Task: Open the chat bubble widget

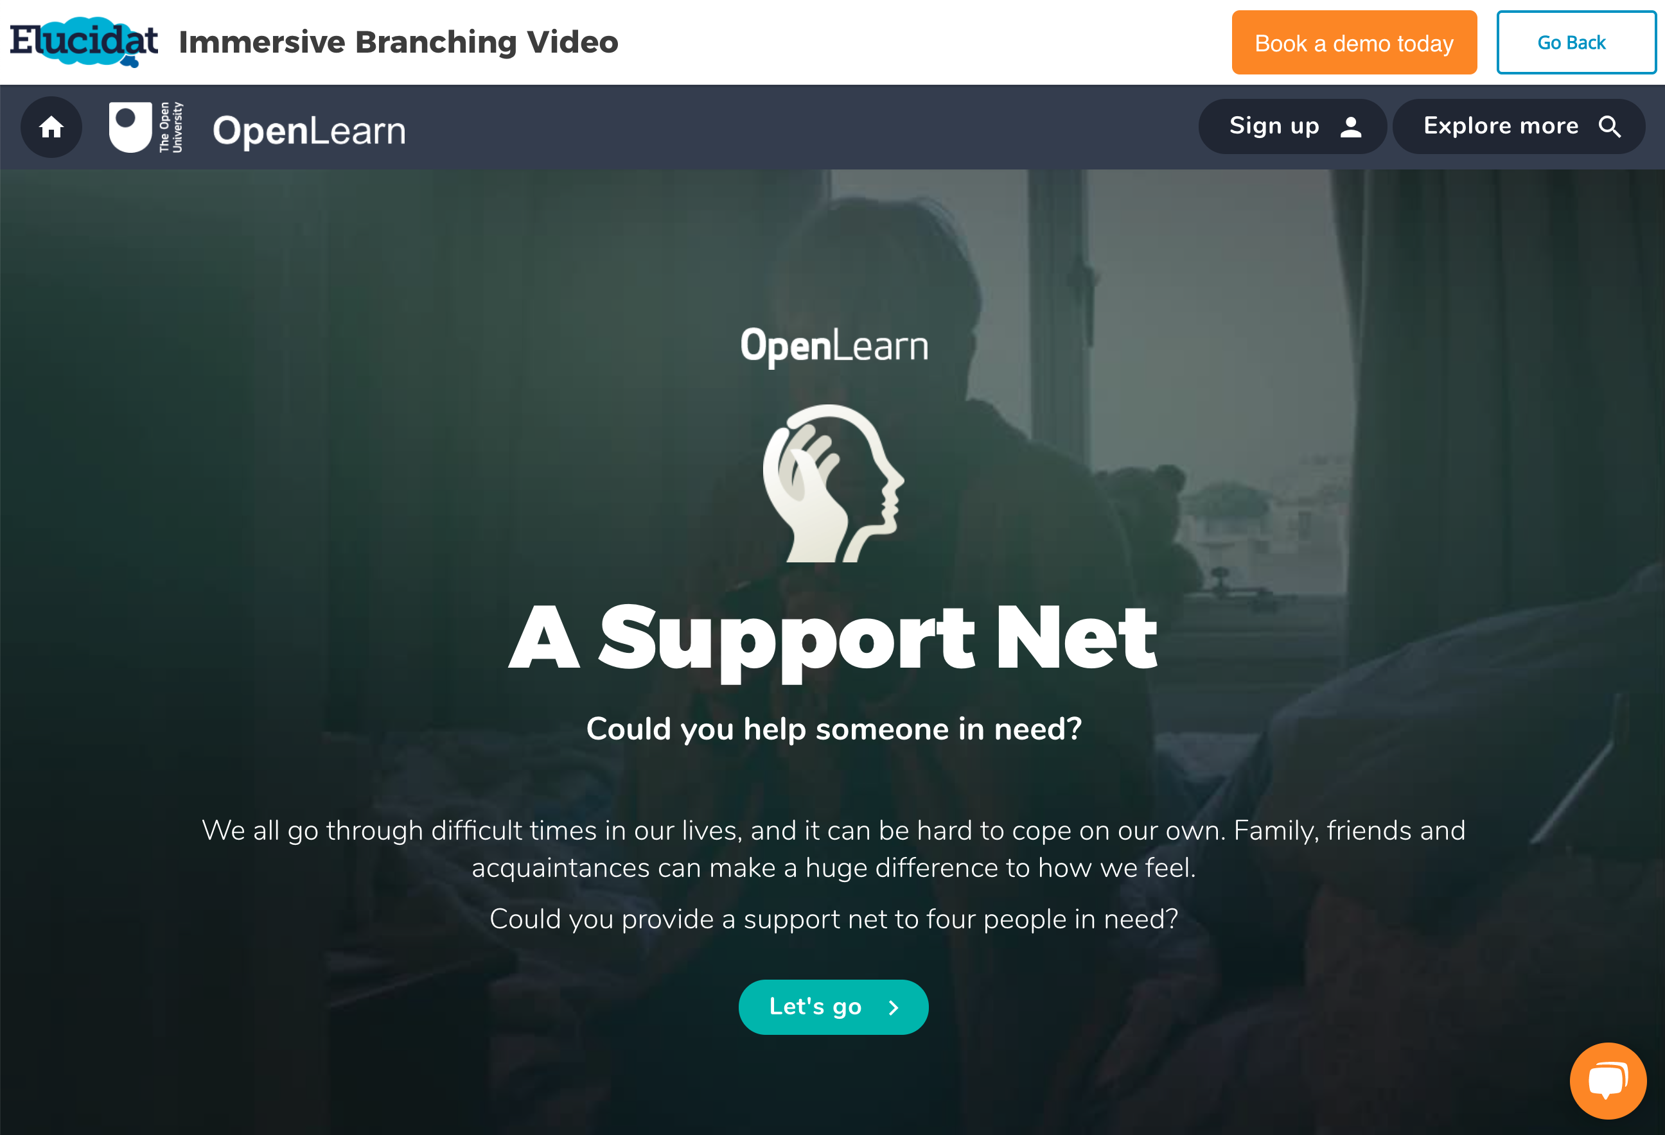Action: click(x=1608, y=1080)
